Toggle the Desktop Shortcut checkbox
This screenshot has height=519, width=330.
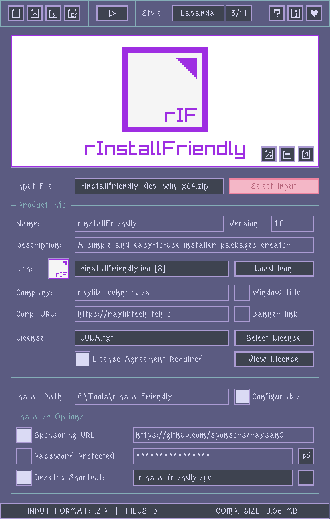pos(24,478)
